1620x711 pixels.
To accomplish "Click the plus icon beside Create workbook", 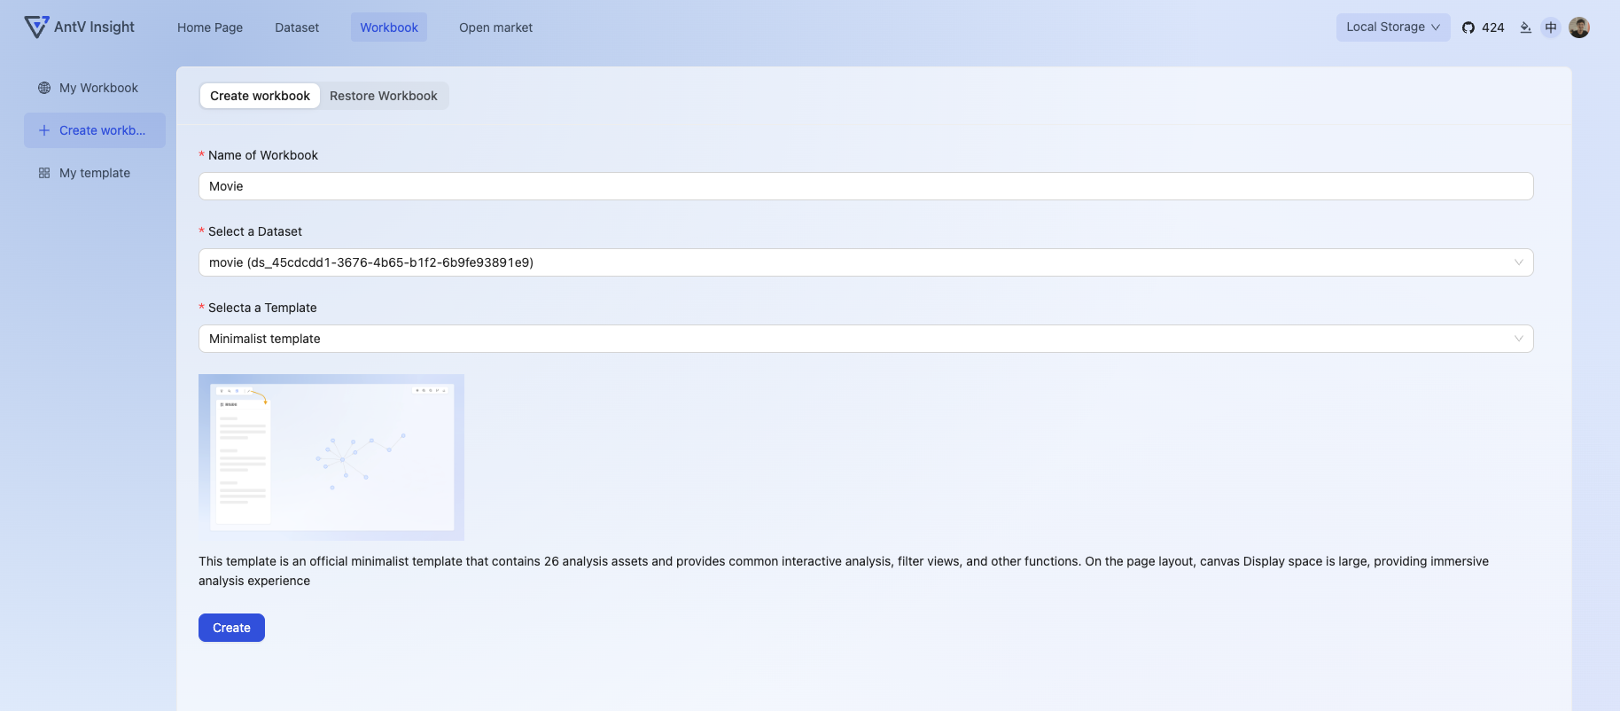I will pos(44,130).
